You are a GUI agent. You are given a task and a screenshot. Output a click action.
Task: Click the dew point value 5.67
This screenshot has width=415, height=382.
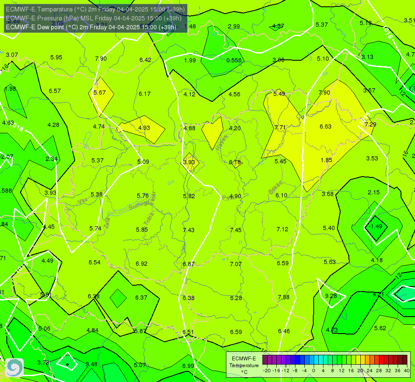[100, 93]
